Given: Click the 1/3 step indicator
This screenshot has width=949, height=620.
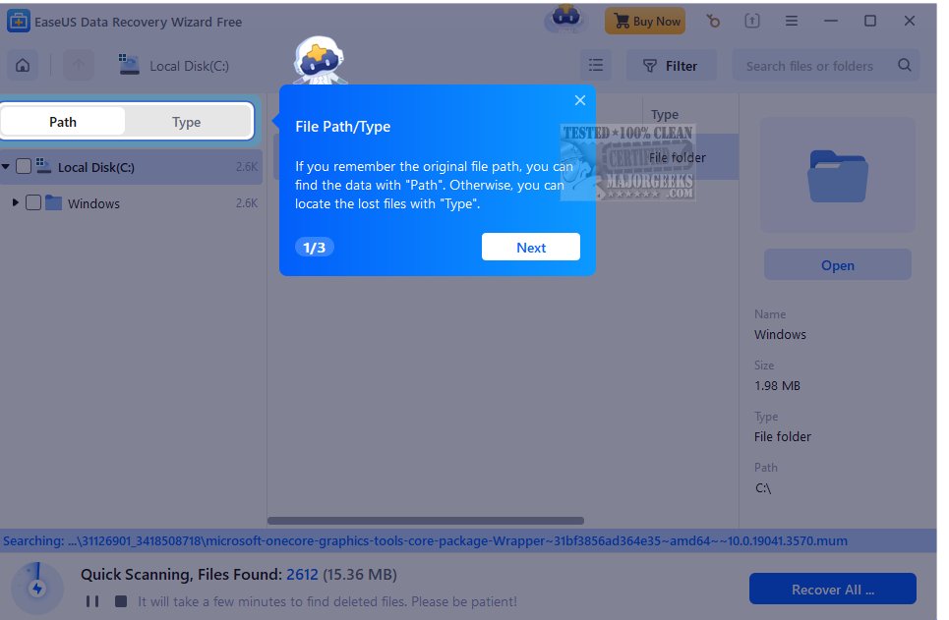Looking at the screenshot, I should (314, 248).
